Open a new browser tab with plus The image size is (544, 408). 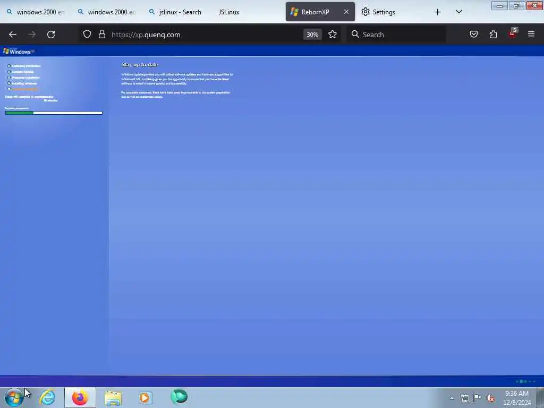[438, 12]
